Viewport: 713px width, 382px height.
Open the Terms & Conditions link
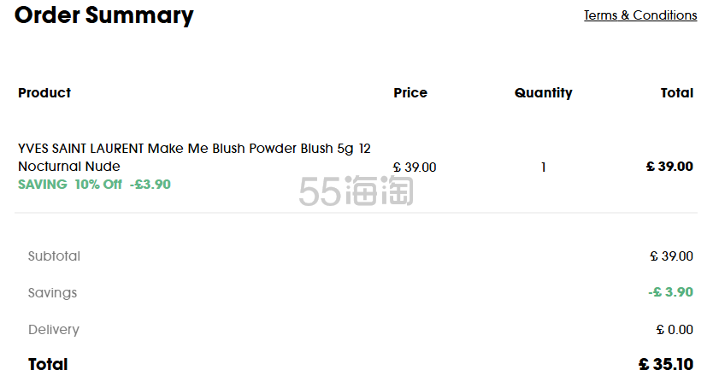(640, 15)
